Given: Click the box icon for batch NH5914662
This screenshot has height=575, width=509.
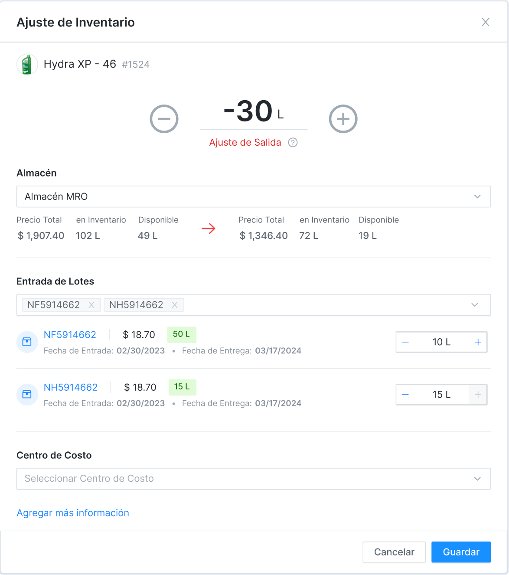Looking at the screenshot, I should click(x=27, y=394).
